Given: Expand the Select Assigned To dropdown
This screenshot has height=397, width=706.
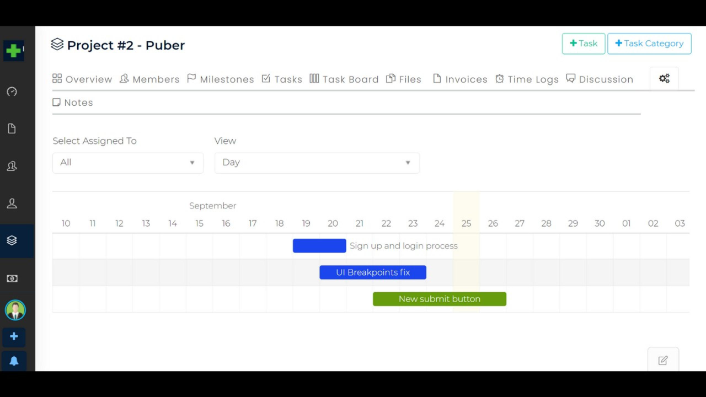Looking at the screenshot, I should [127, 163].
